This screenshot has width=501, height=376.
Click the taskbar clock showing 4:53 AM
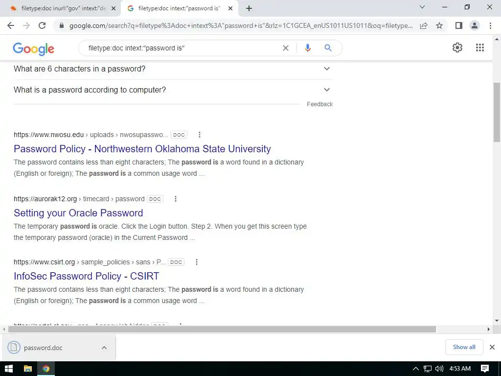click(x=460, y=369)
